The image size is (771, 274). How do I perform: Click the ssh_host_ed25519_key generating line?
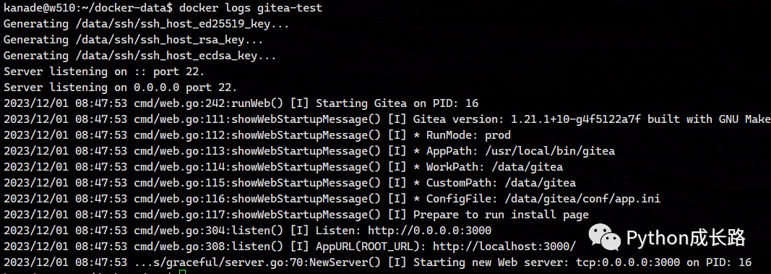(147, 24)
